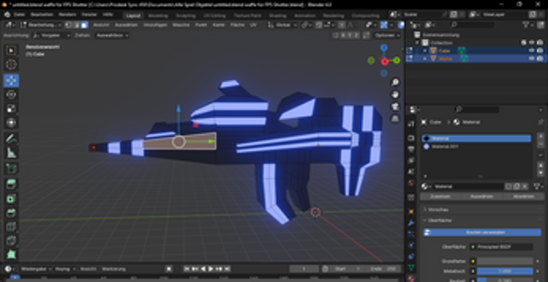
Task: Click the viewport pan hand icon
Action: click(395, 94)
